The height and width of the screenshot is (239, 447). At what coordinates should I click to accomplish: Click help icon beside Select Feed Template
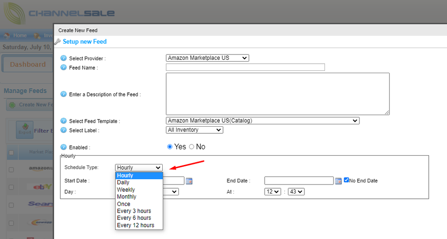63,121
